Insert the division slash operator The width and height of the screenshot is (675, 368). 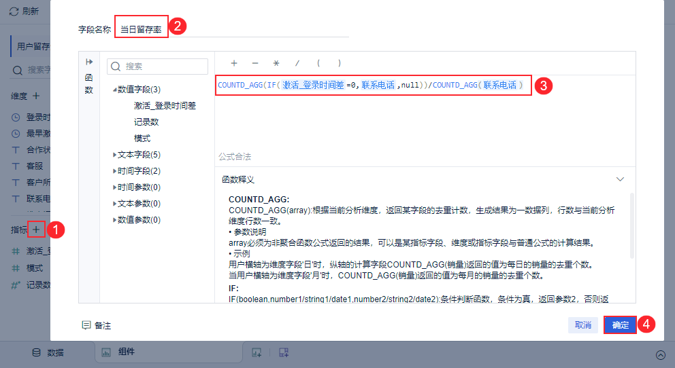297,63
